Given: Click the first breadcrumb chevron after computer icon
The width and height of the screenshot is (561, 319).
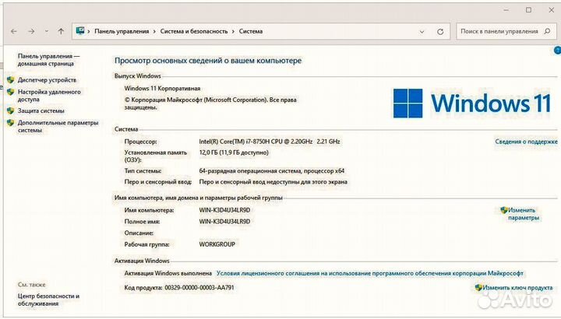Looking at the screenshot, I should tap(89, 31).
